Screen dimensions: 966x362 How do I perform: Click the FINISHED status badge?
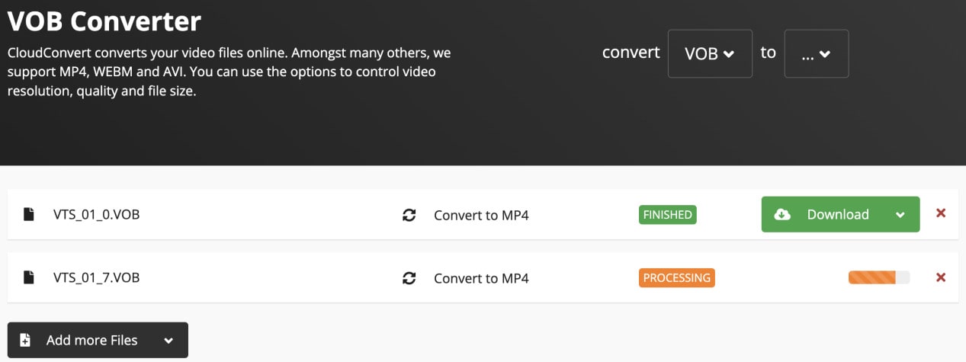pyautogui.click(x=667, y=215)
